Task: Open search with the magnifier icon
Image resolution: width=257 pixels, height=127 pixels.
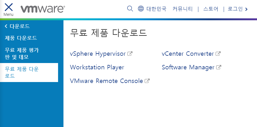Action: click(130, 9)
